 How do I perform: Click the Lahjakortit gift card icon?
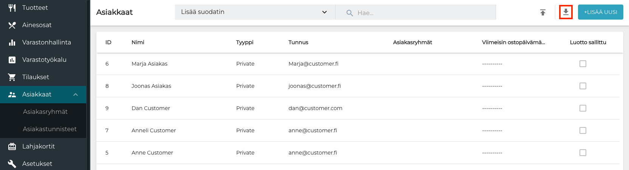pyautogui.click(x=12, y=146)
